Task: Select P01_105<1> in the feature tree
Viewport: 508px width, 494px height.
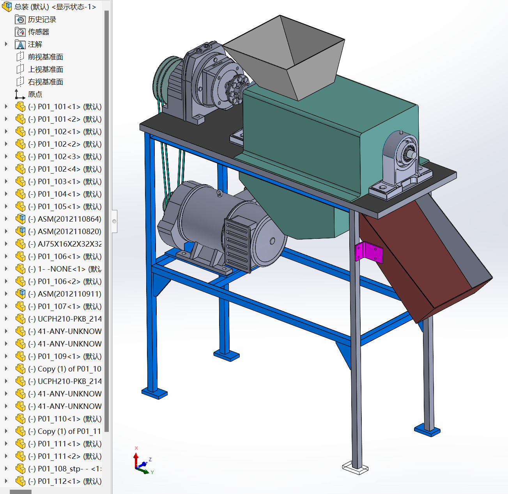Action: (64, 207)
